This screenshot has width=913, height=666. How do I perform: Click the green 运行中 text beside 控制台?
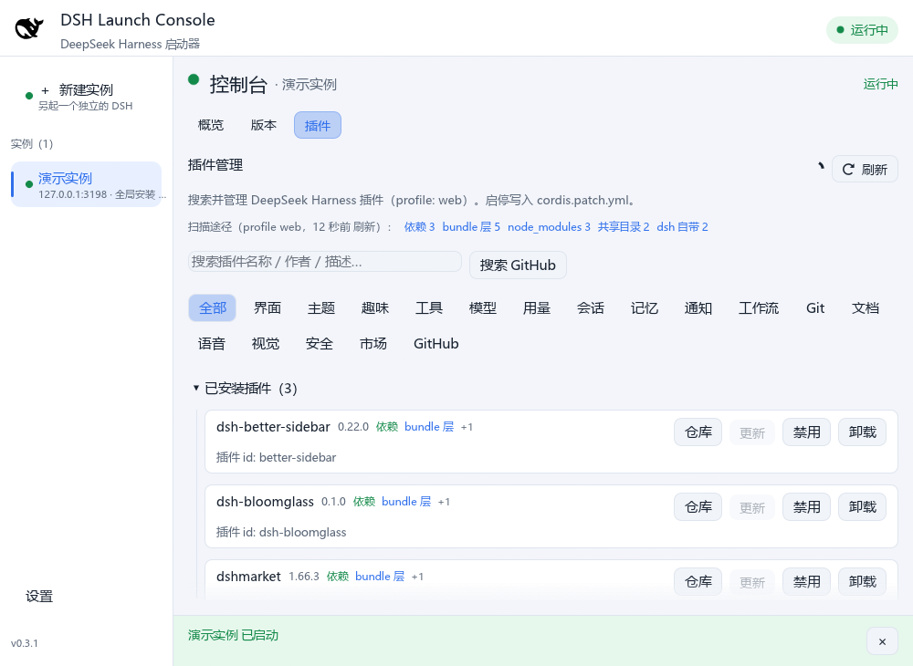[x=880, y=84]
